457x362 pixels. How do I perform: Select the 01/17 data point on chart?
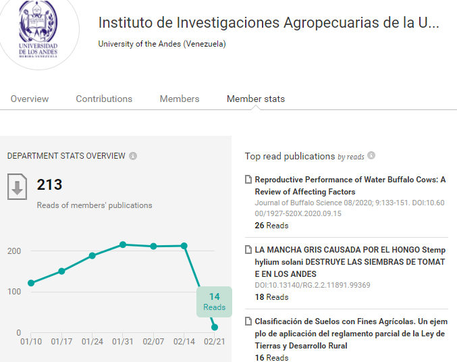pos(61,271)
